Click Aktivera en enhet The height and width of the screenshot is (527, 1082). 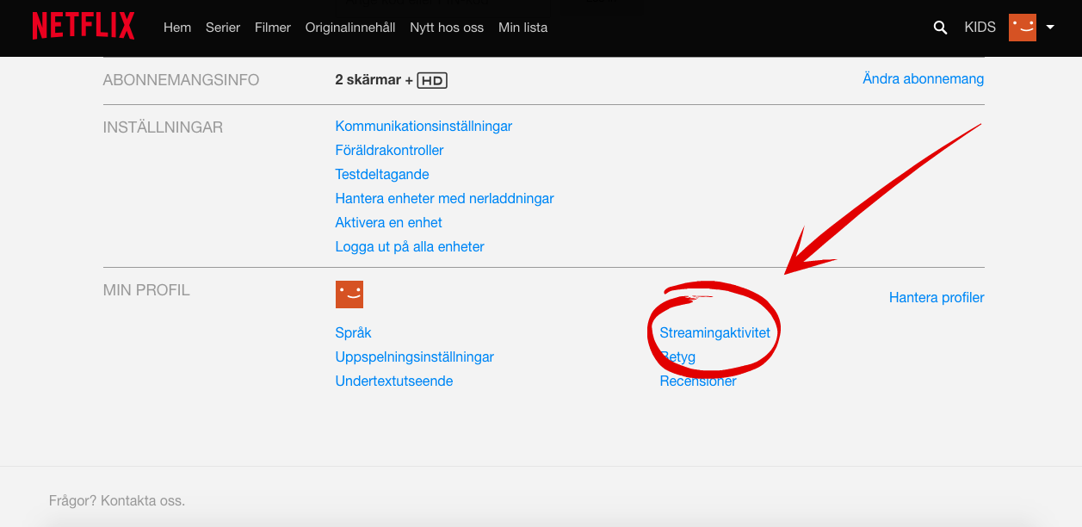pyautogui.click(x=389, y=222)
